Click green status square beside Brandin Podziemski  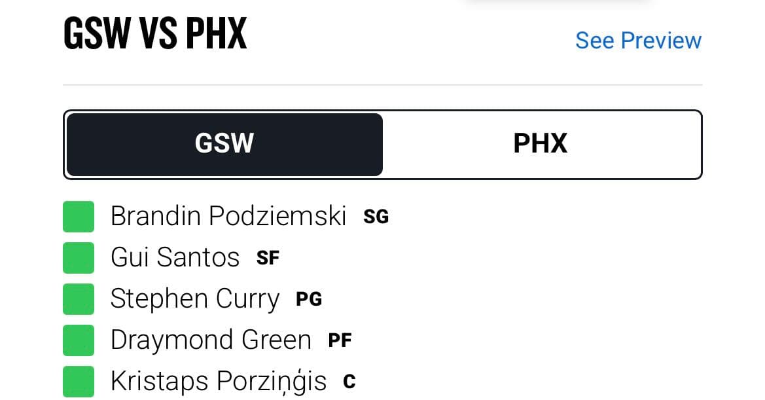click(78, 217)
